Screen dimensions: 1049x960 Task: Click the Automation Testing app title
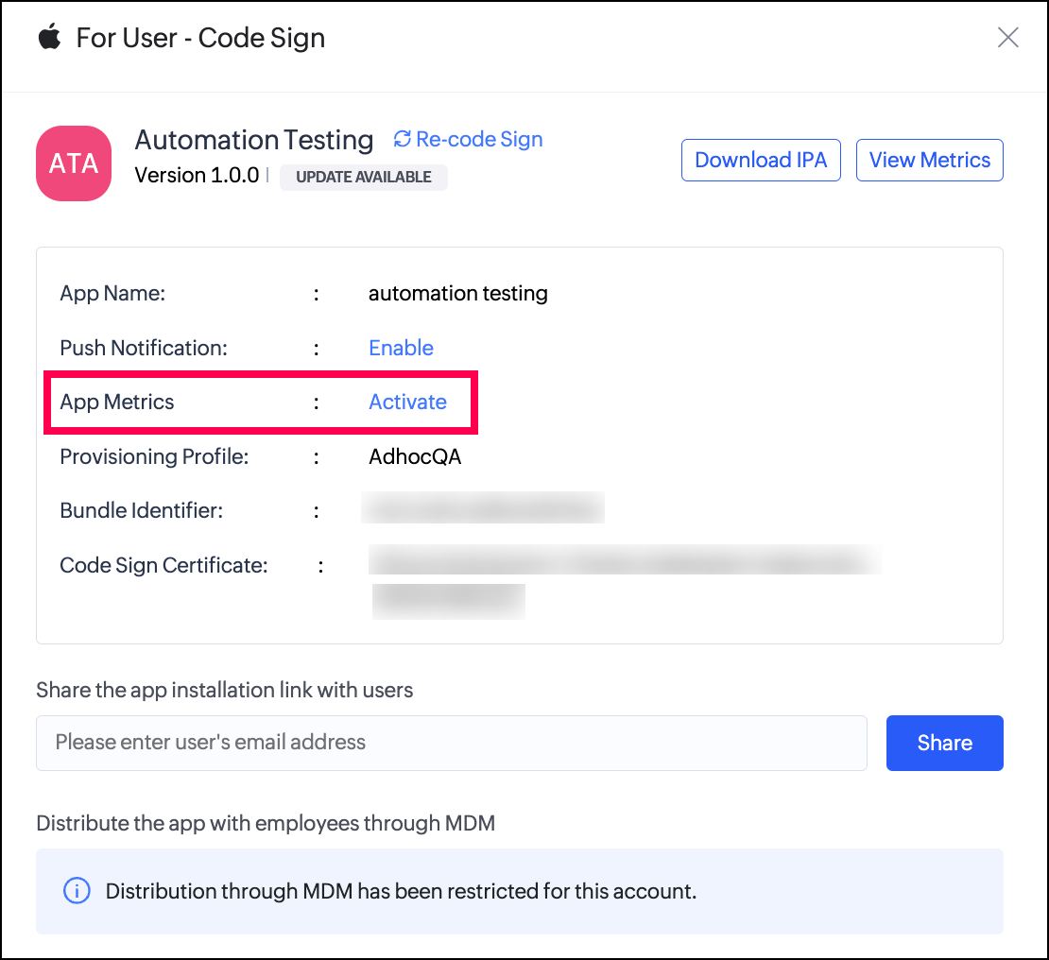254,140
